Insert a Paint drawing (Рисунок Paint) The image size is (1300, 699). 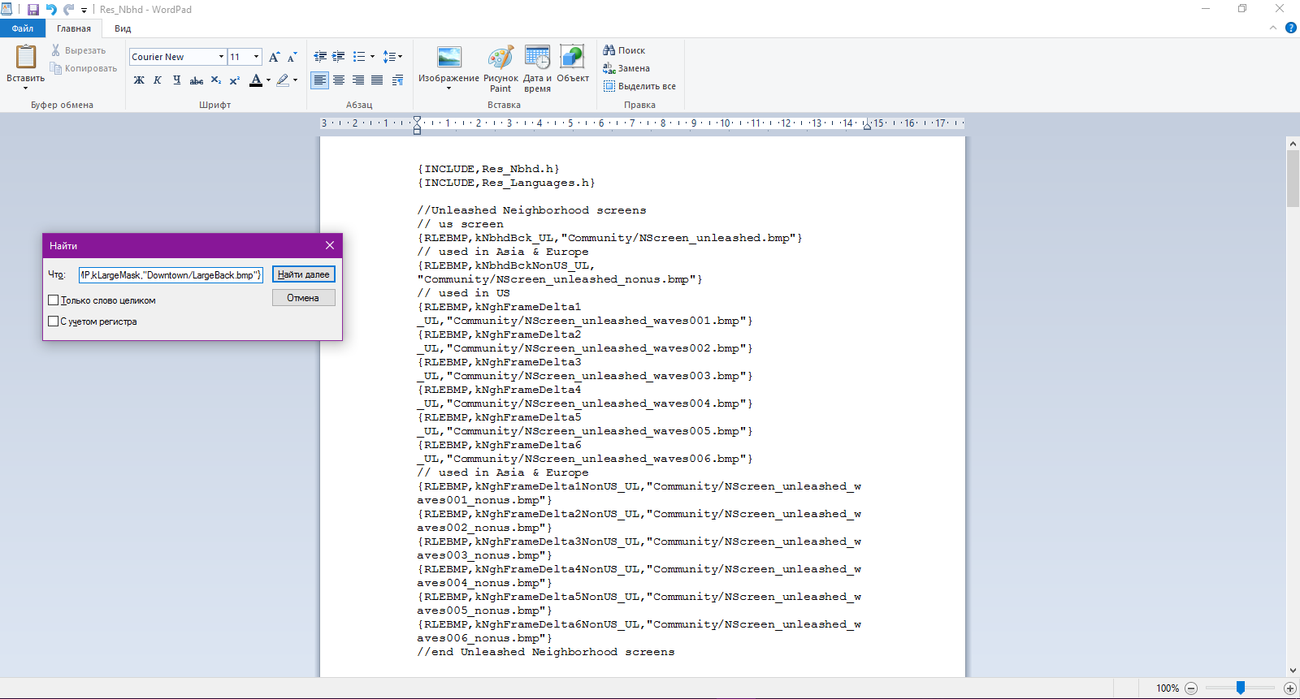click(x=500, y=69)
